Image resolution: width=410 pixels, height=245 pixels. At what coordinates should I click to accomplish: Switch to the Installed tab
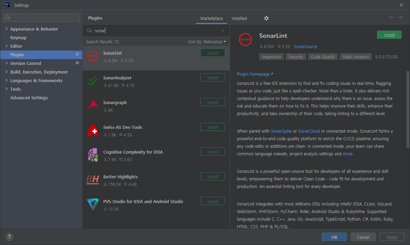[x=239, y=18]
